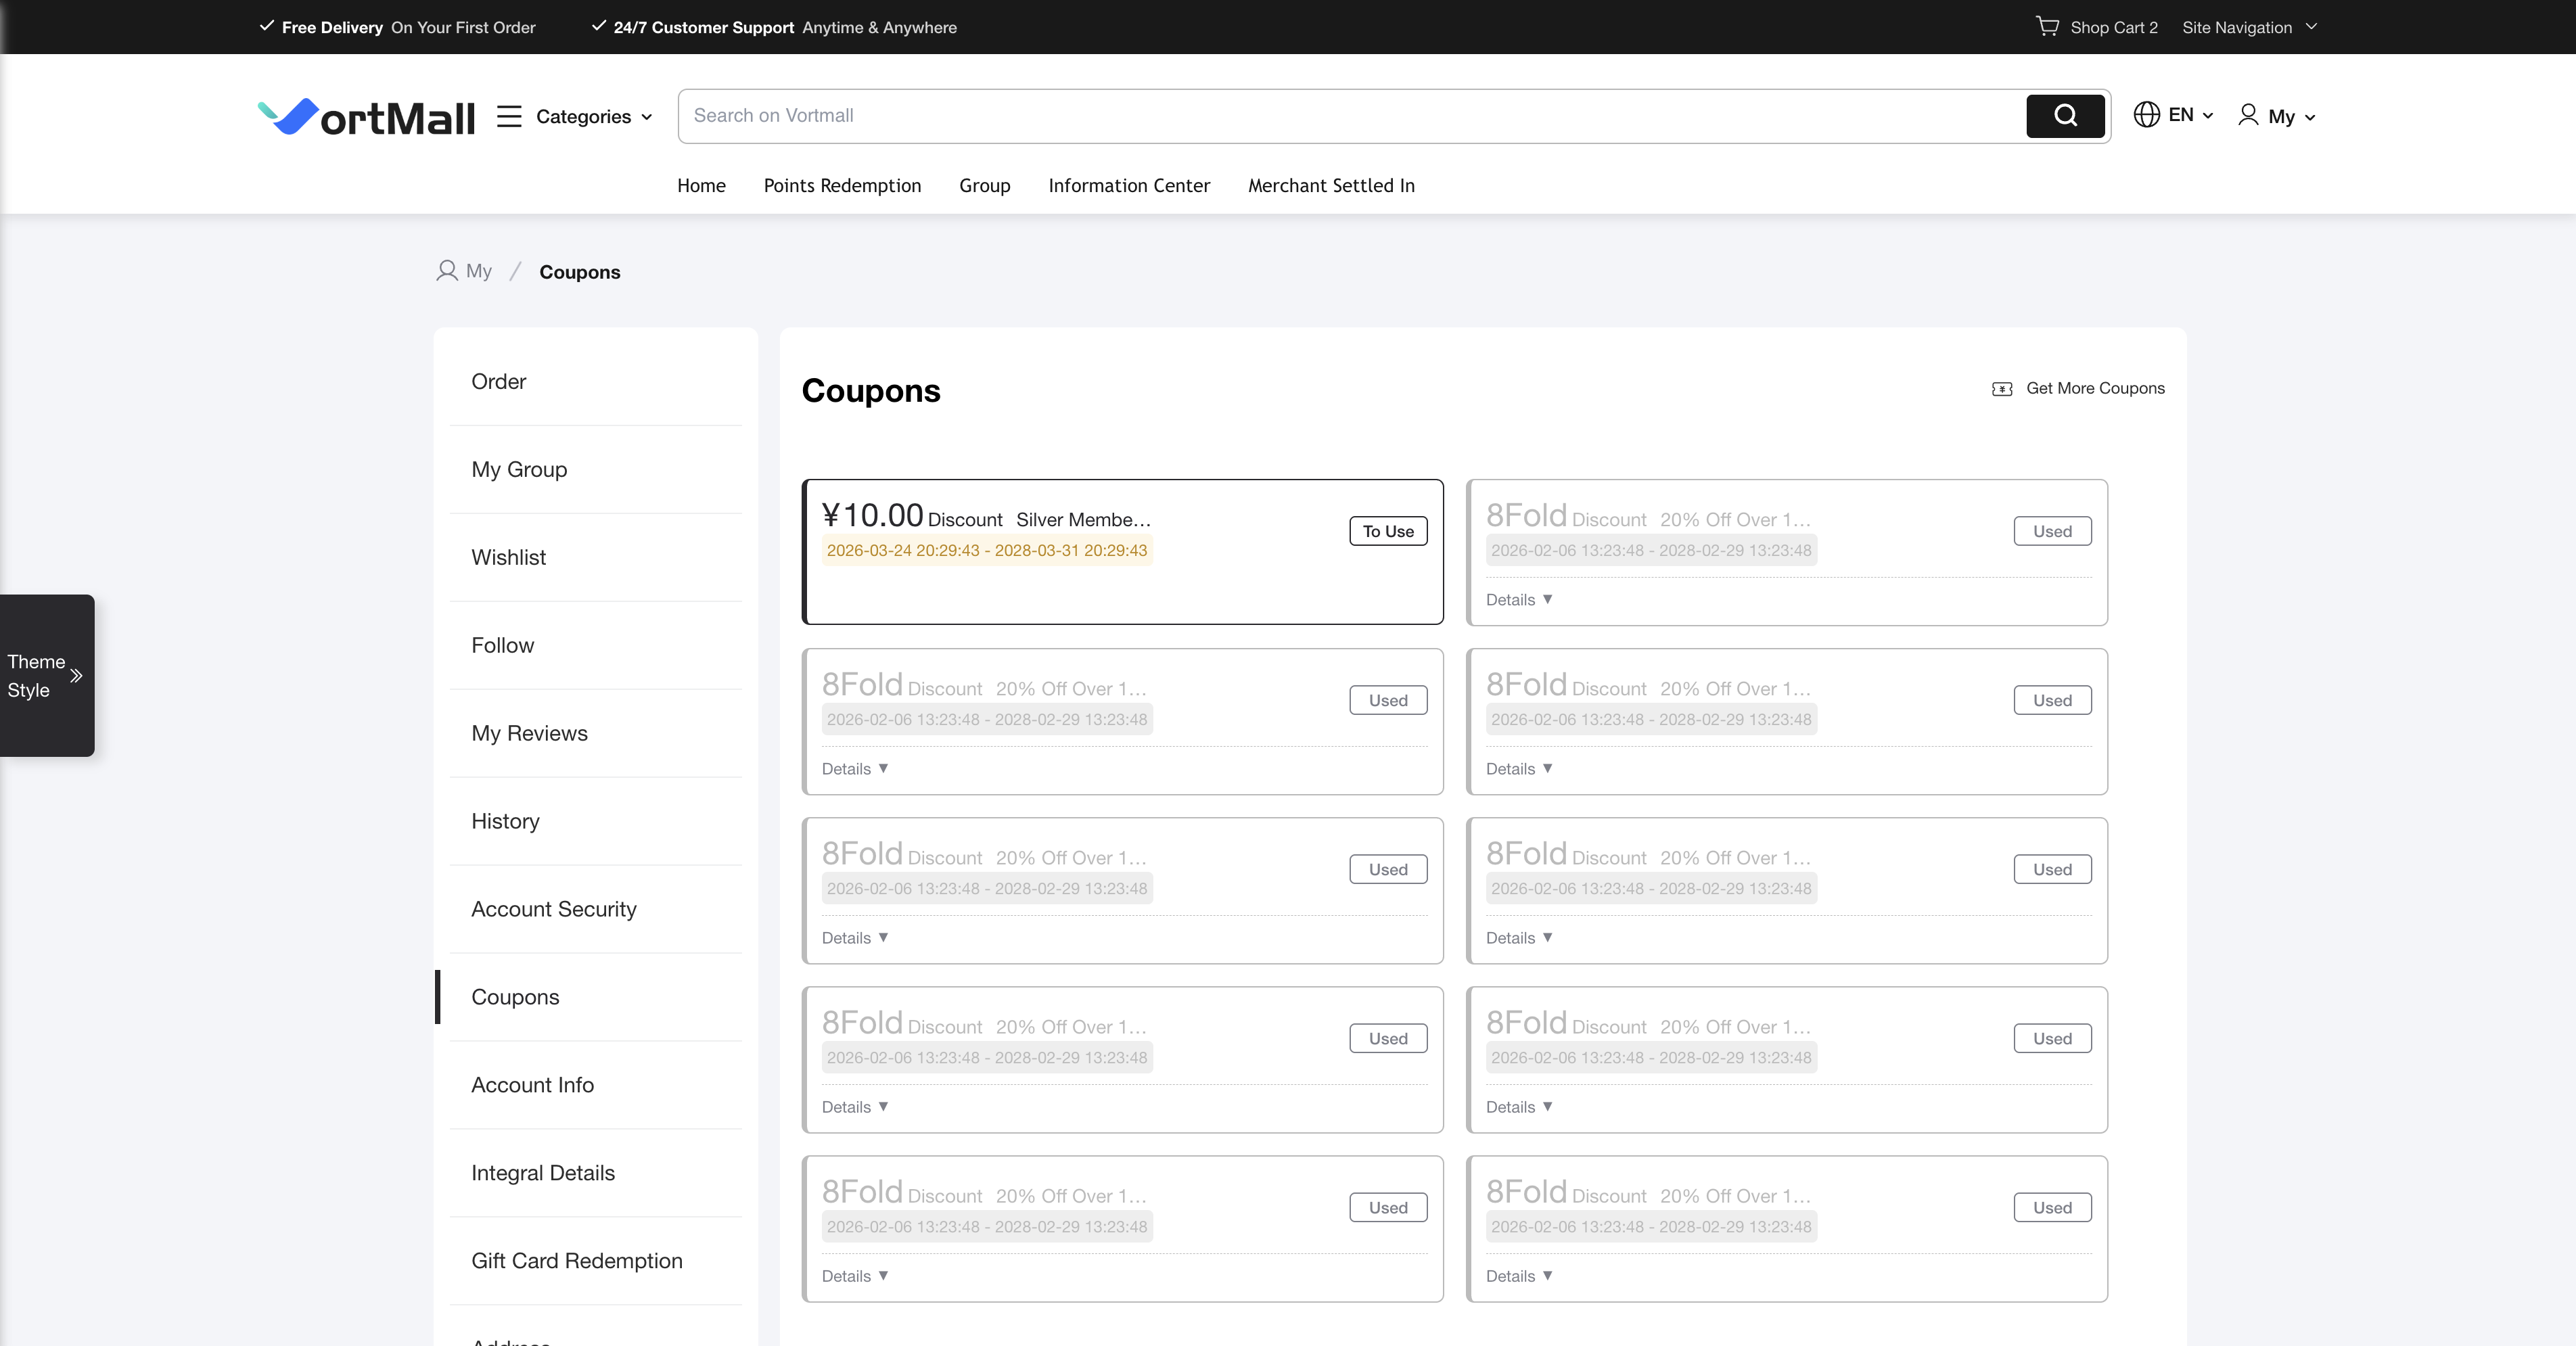The width and height of the screenshot is (2576, 1346).
Task: Expand Details on first used 8Fold coupon
Action: (x=1518, y=600)
